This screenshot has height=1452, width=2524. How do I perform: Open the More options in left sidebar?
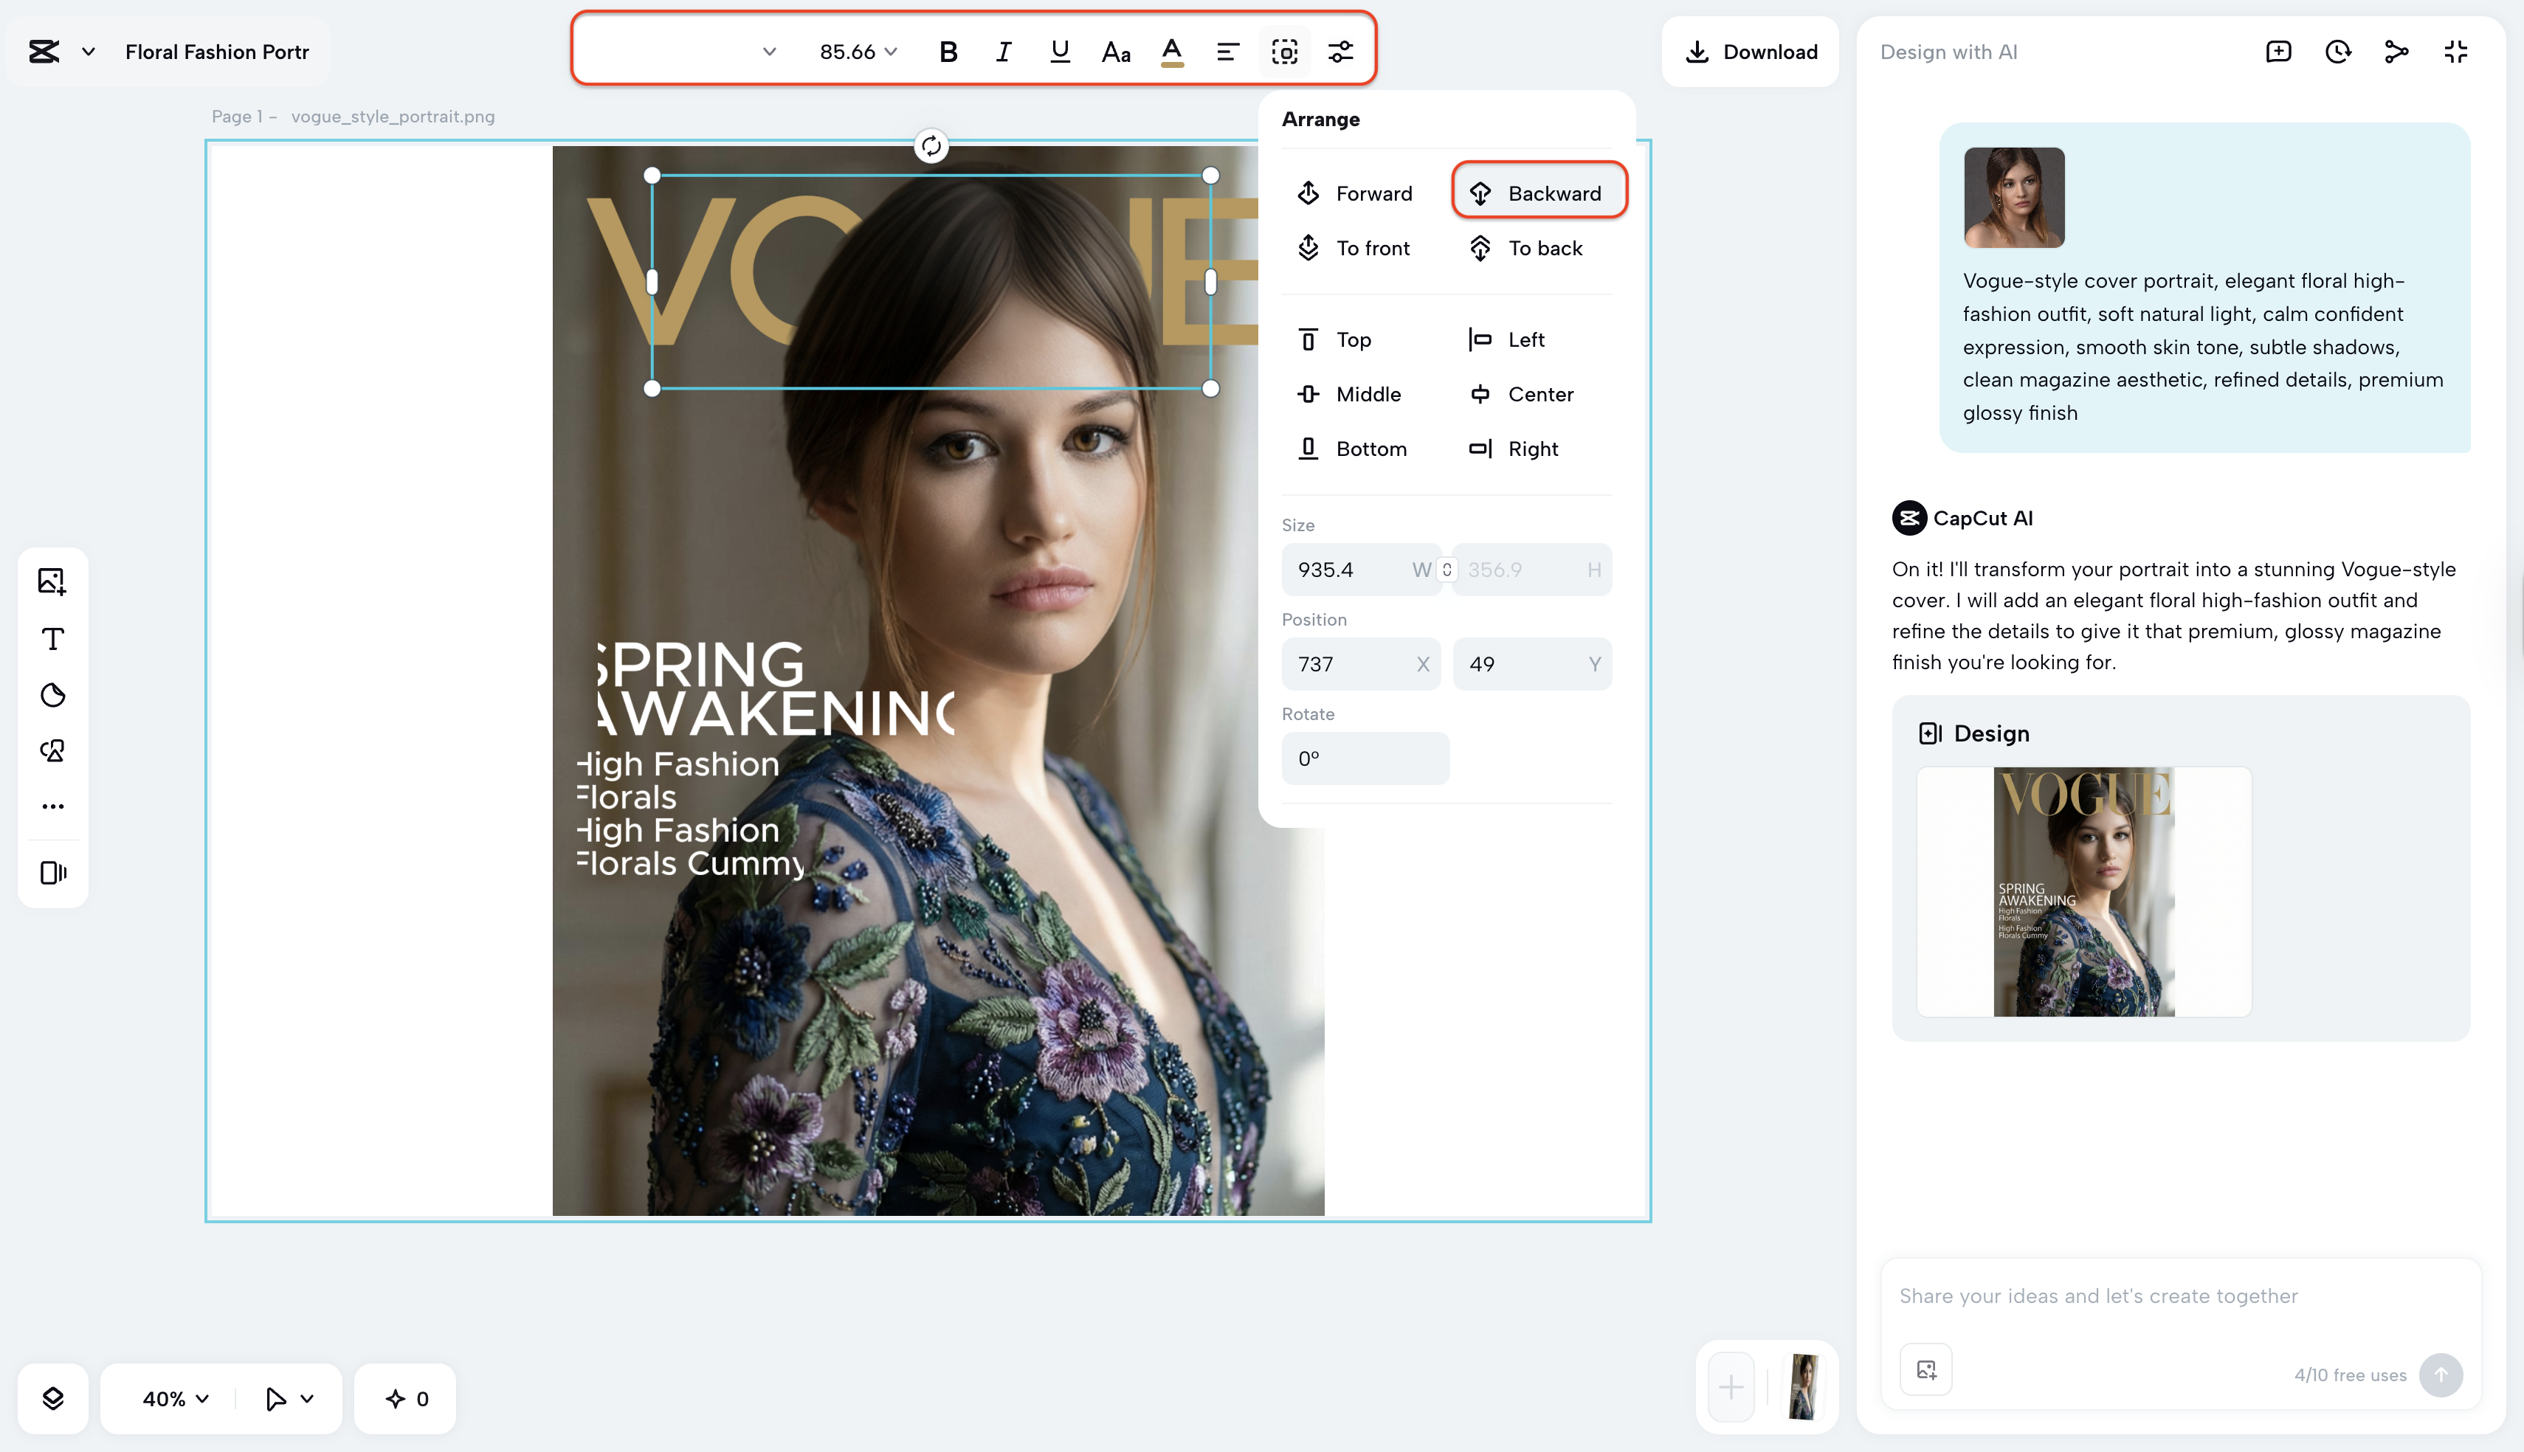(52, 805)
